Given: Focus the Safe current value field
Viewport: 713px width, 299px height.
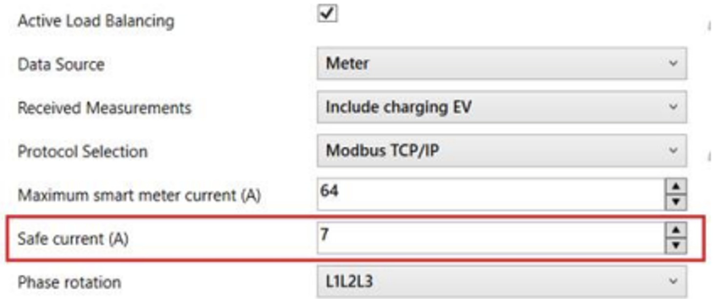Looking at the screenshot, I should 488,237.
